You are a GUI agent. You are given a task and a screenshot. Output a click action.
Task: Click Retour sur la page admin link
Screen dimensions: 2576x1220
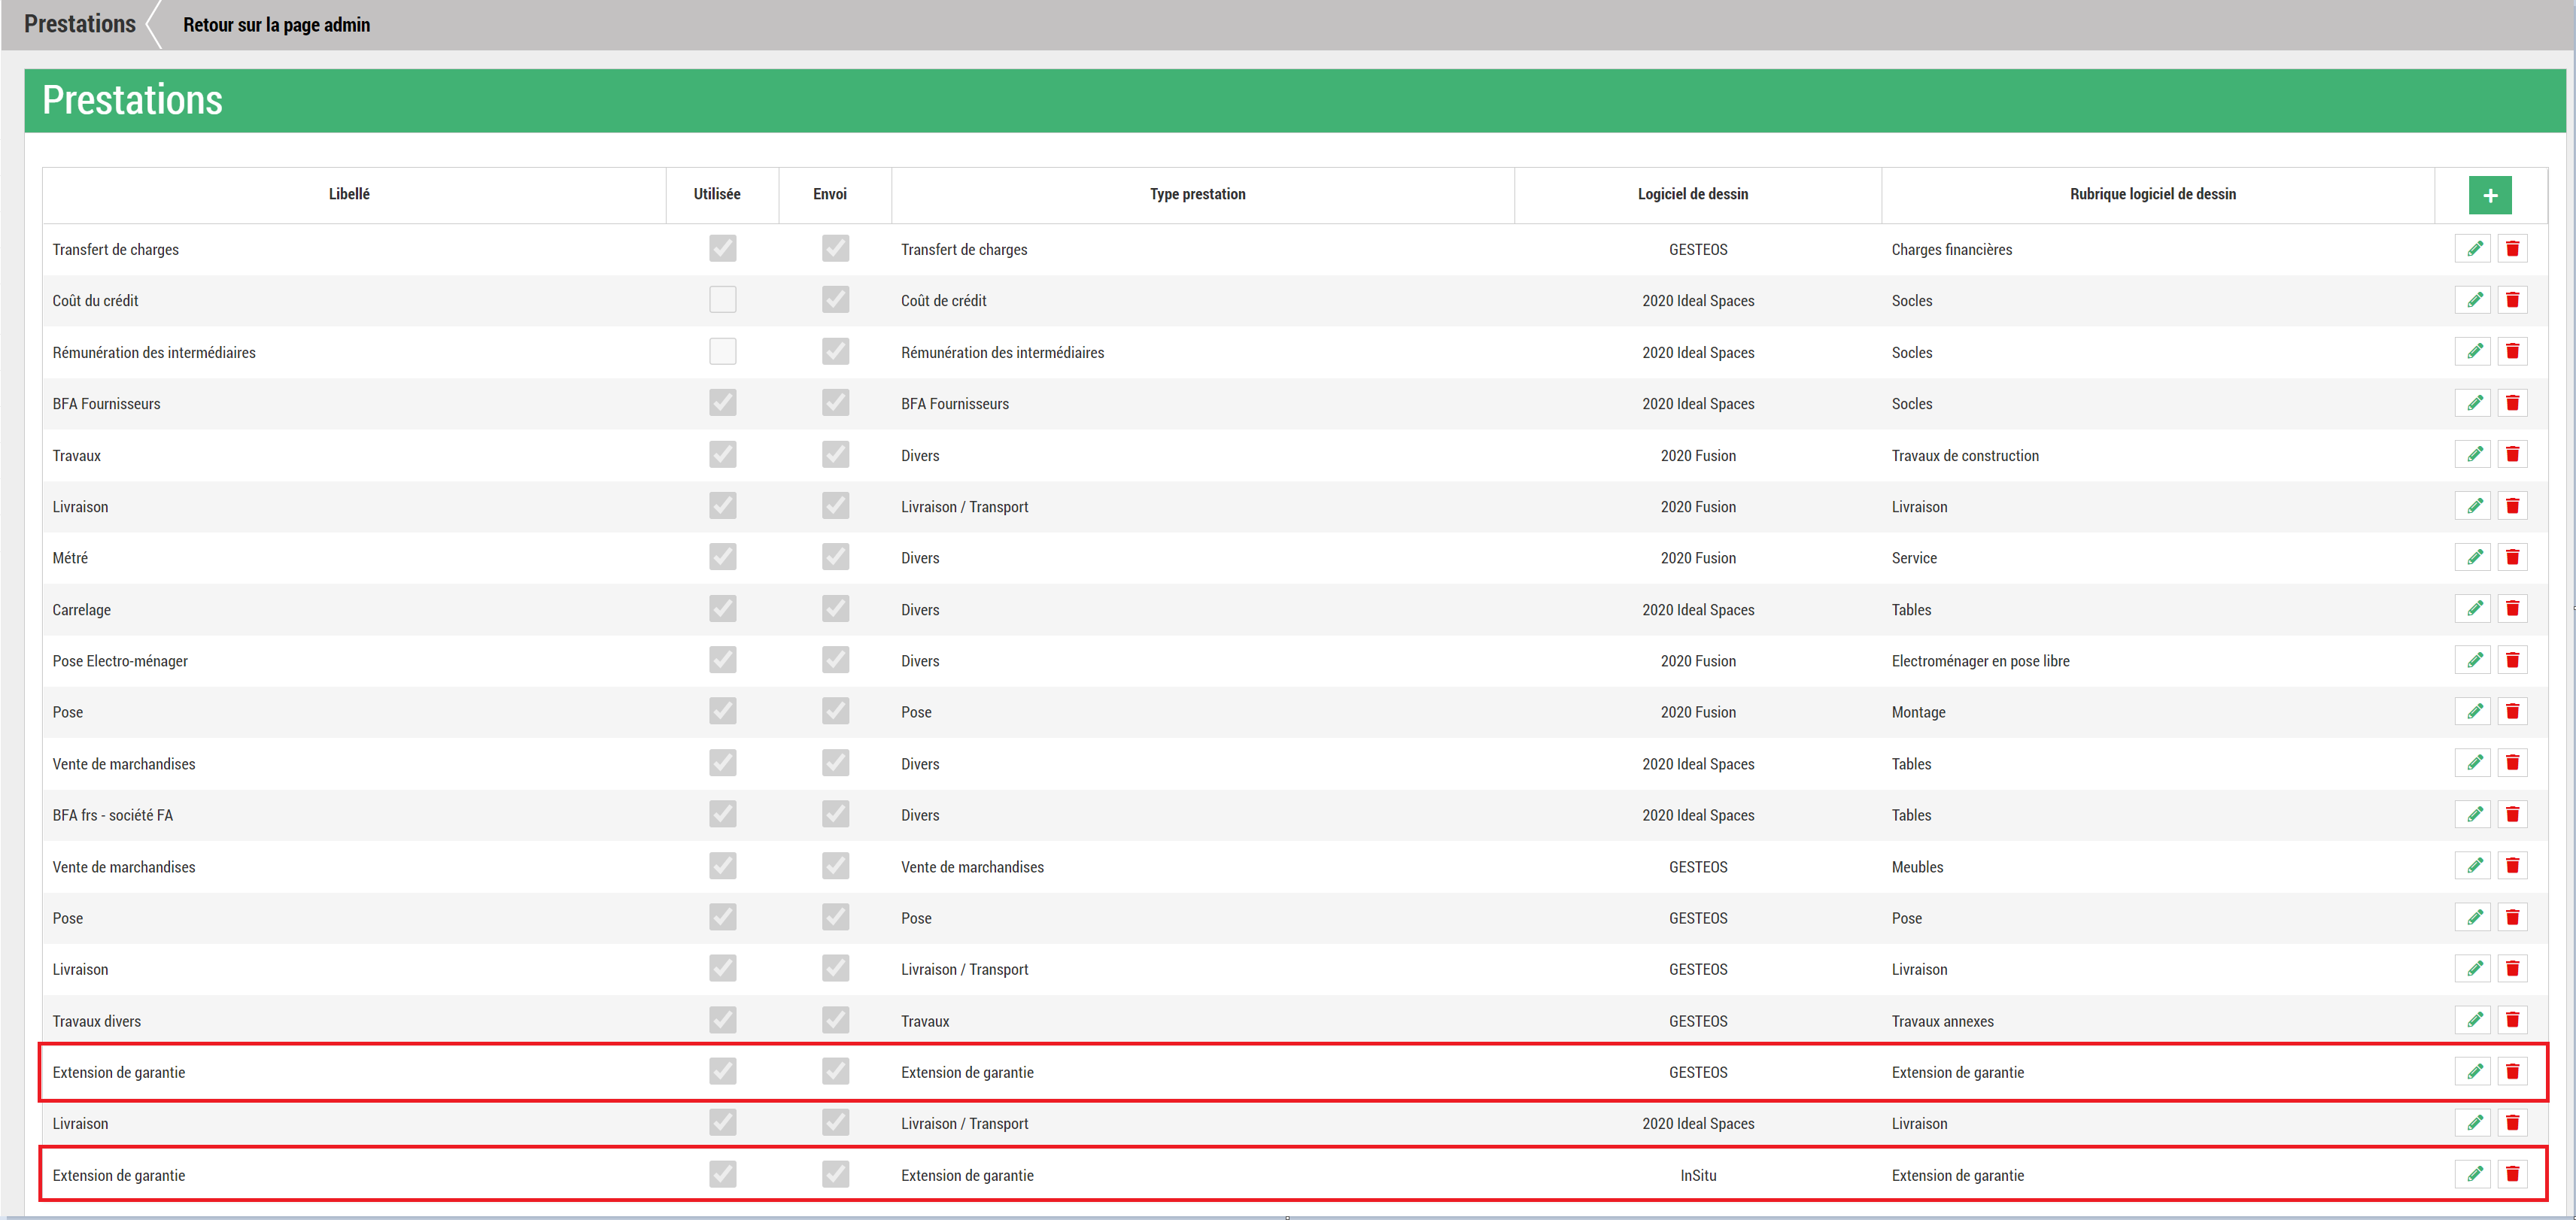tap(276, 25)
